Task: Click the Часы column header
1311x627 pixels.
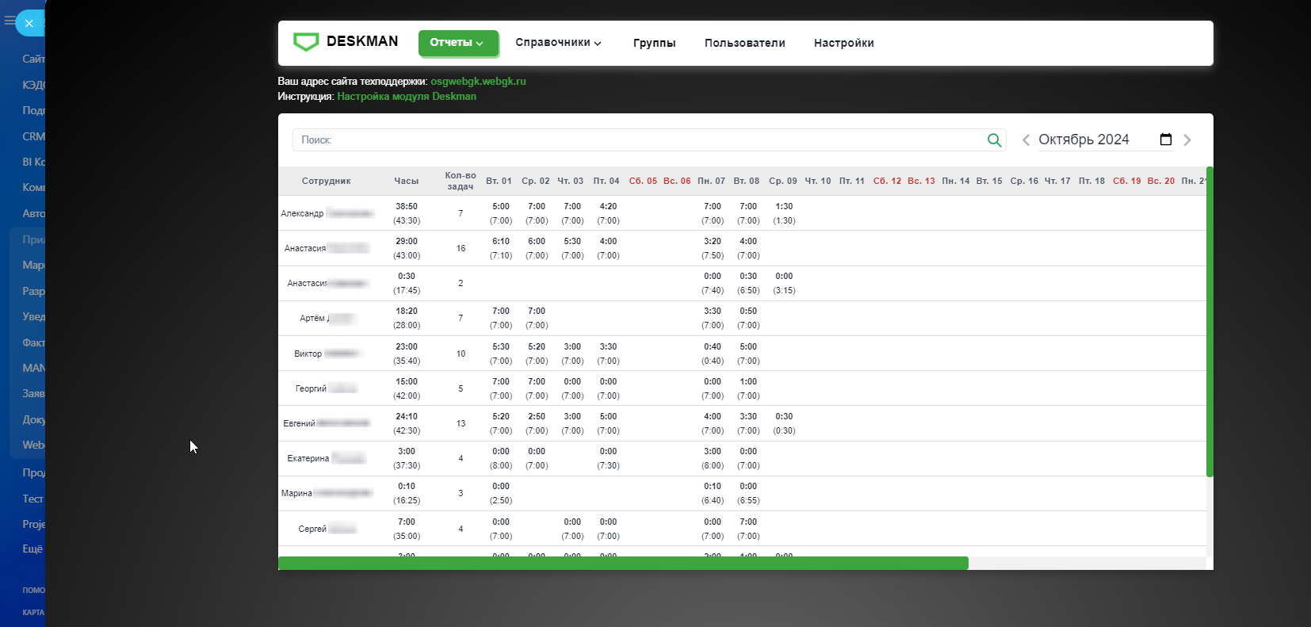Action: (407, 181)
